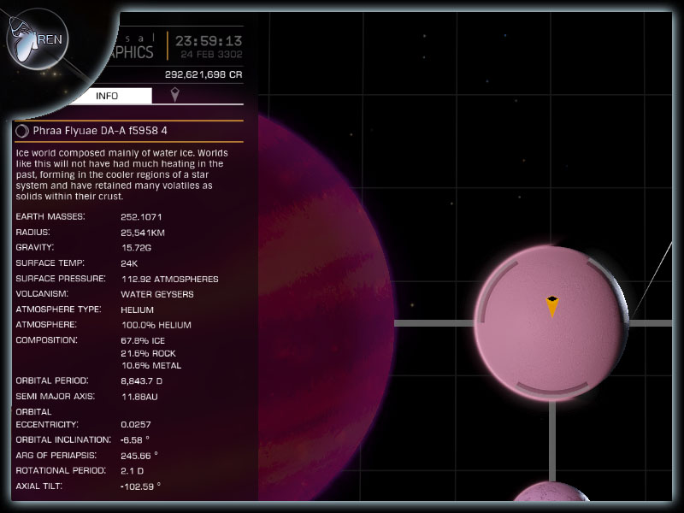Click the date 24 FEB 3302

click(211, 55)
